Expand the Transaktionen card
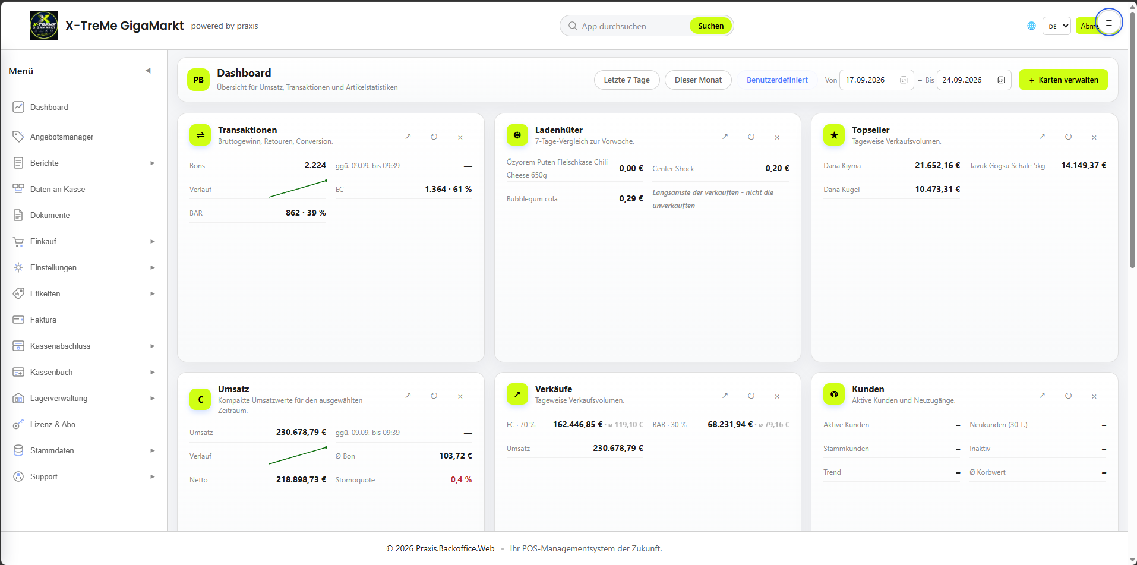Viewport: 1137px width, 565px height. point(408,137)
